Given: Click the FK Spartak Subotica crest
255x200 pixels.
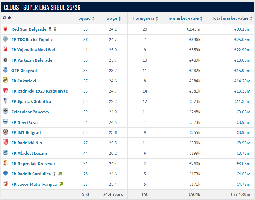Looking at the screenshot, I should 5,101.
